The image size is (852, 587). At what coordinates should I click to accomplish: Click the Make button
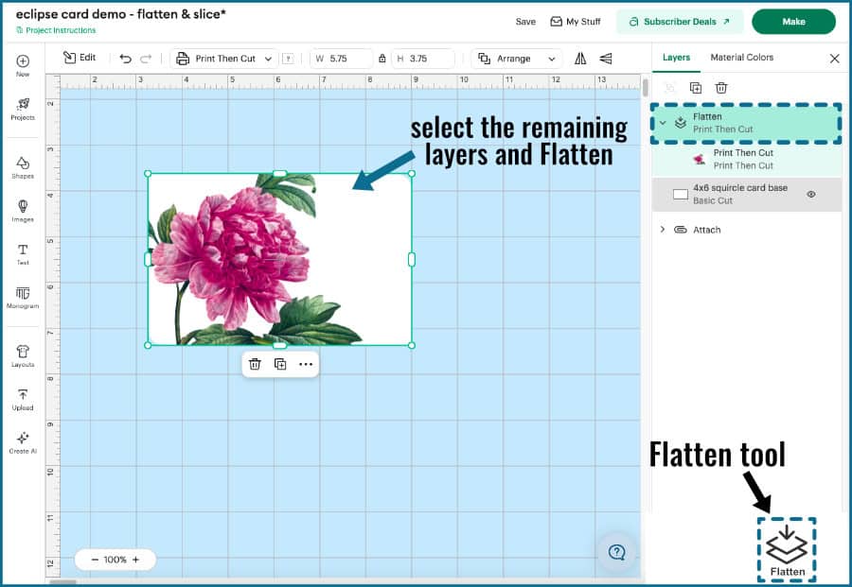[x=793, y=22]
